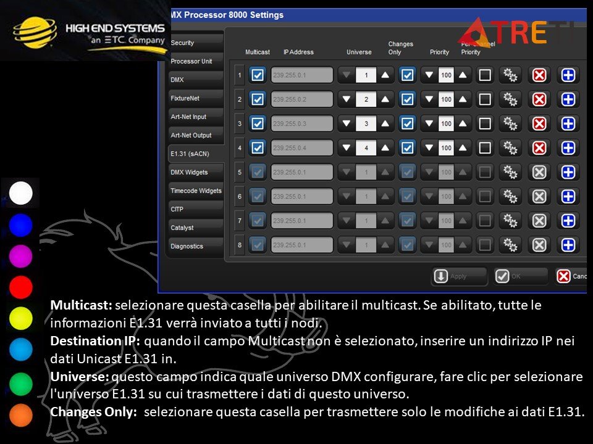The image size is (593, 444).
Task: Open gear settings for row 5
Action: [510, 172]
